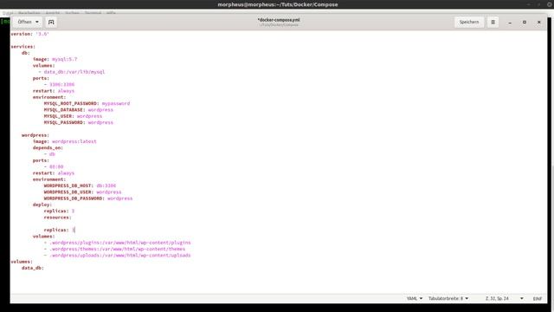The image size is (554, 312).
Task: Click the WORDPRESS_DB_PASSWORD line
Action: click(88, 198)
